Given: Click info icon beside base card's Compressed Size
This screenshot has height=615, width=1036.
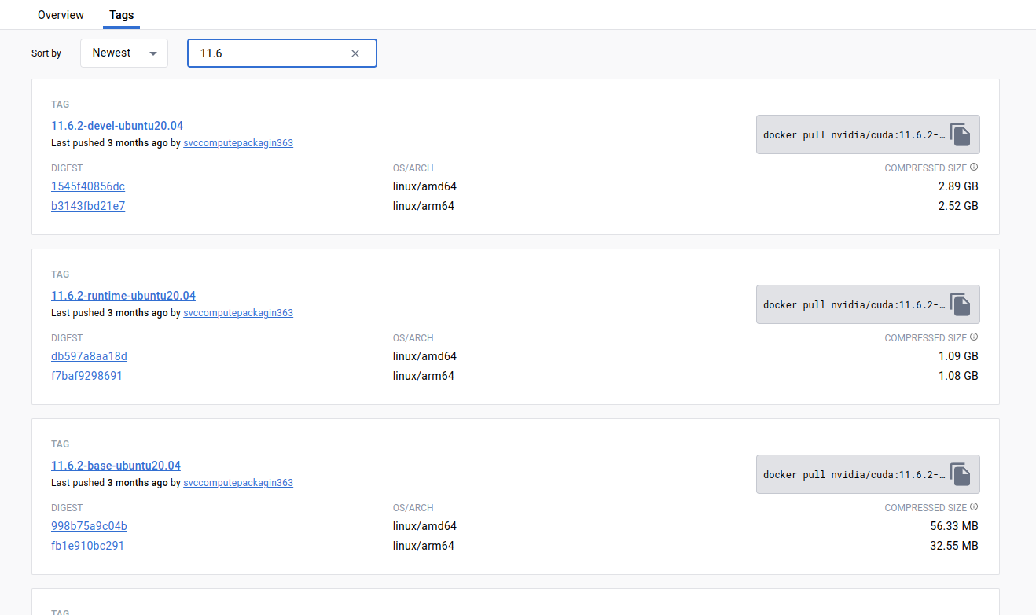Looking at the screenshot, I should 974,507.
